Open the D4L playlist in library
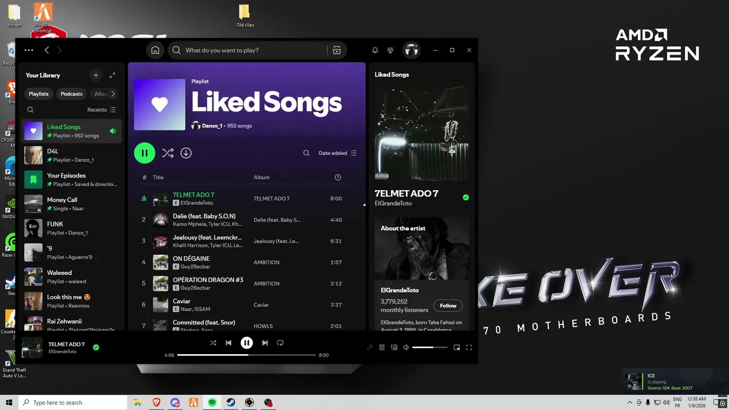Screen dimensions: 729x410 click(72, 155)
